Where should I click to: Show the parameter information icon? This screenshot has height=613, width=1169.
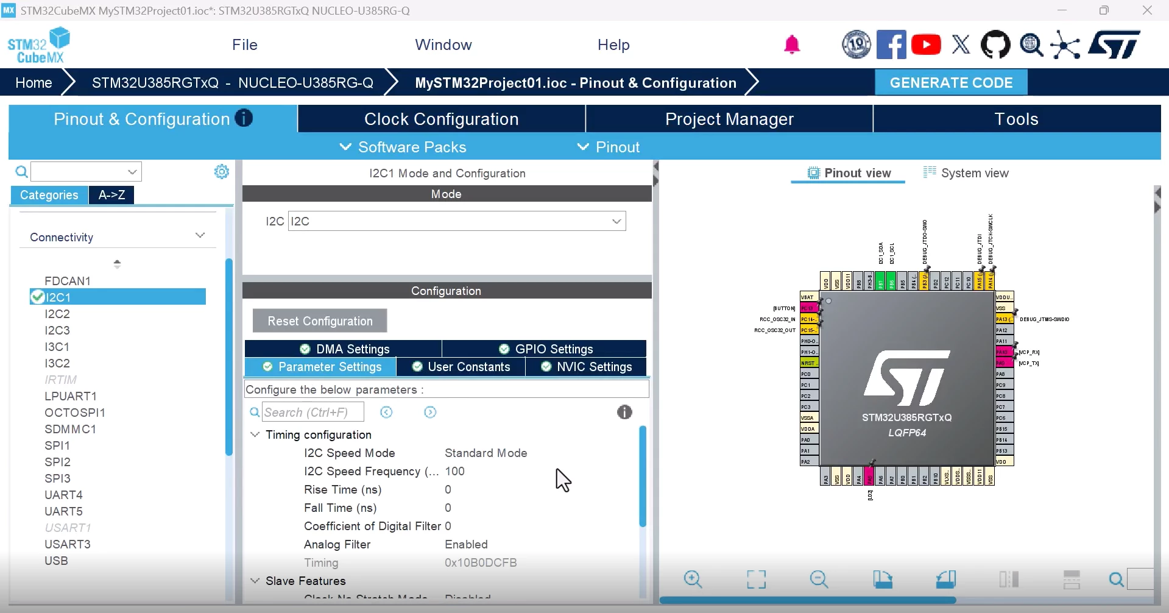coord(624,413)
